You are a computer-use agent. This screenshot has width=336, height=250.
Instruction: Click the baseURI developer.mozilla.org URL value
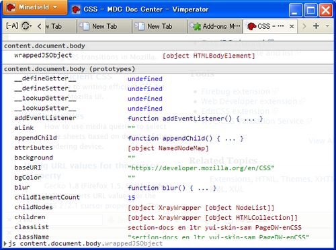point(201,168)
